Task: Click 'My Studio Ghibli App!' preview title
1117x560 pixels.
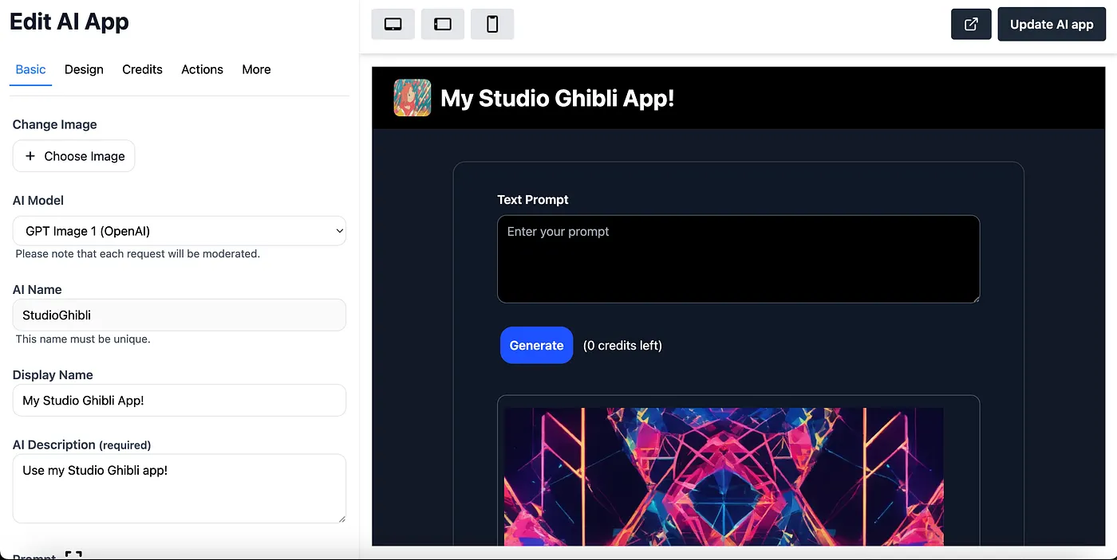Action: [557, 98]
